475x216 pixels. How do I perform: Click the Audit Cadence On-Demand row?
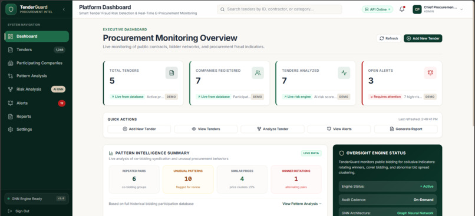pyautogui.click(x=387, y=200)
